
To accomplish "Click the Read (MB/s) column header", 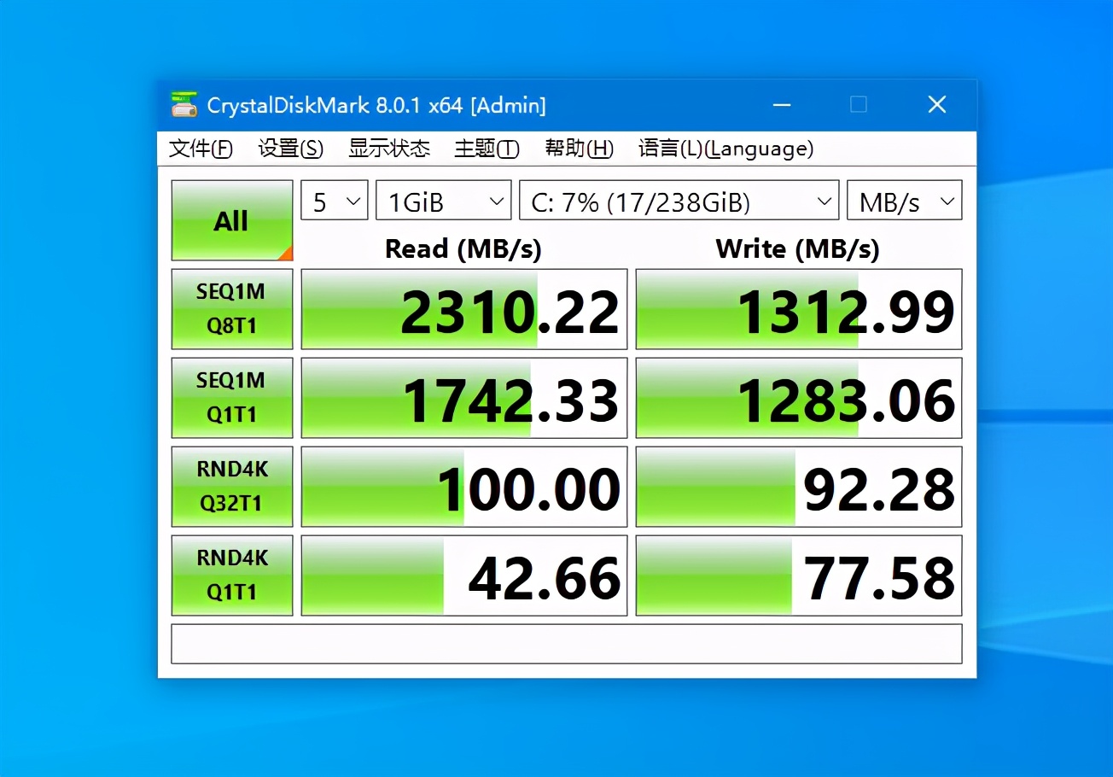I will pyautogui.click(x=463, y=248).
